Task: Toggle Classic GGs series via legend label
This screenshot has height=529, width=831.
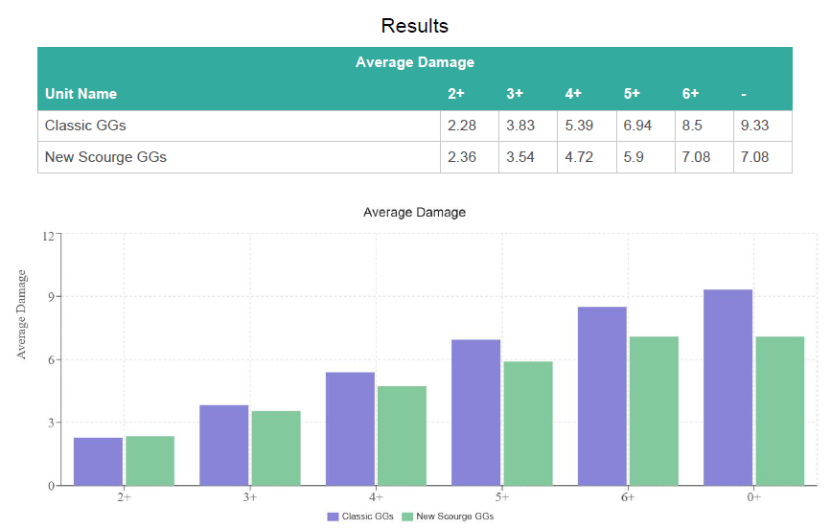Action: click(367, 517)
